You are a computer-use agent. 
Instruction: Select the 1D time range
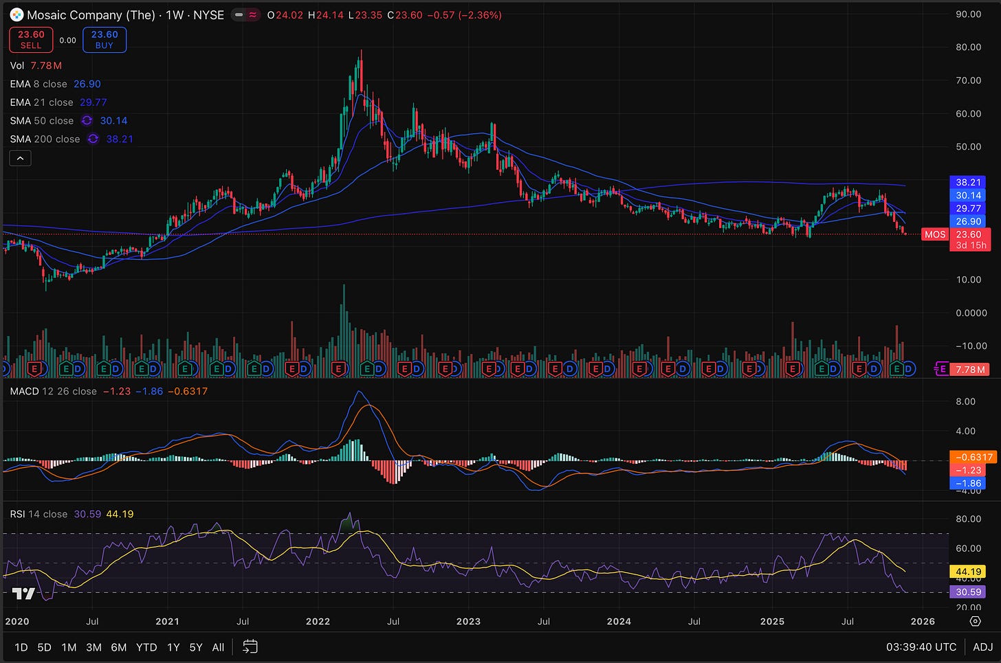click(21, 647)
